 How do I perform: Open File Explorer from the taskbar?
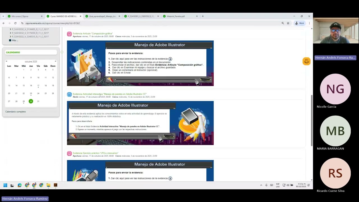(x=48, y=185)
